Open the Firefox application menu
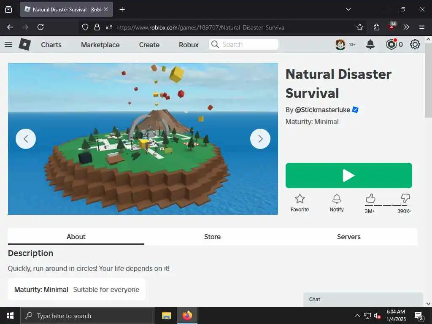Image resolution: width=432 pixels, height=324 pixels. (x=422, y=27)
